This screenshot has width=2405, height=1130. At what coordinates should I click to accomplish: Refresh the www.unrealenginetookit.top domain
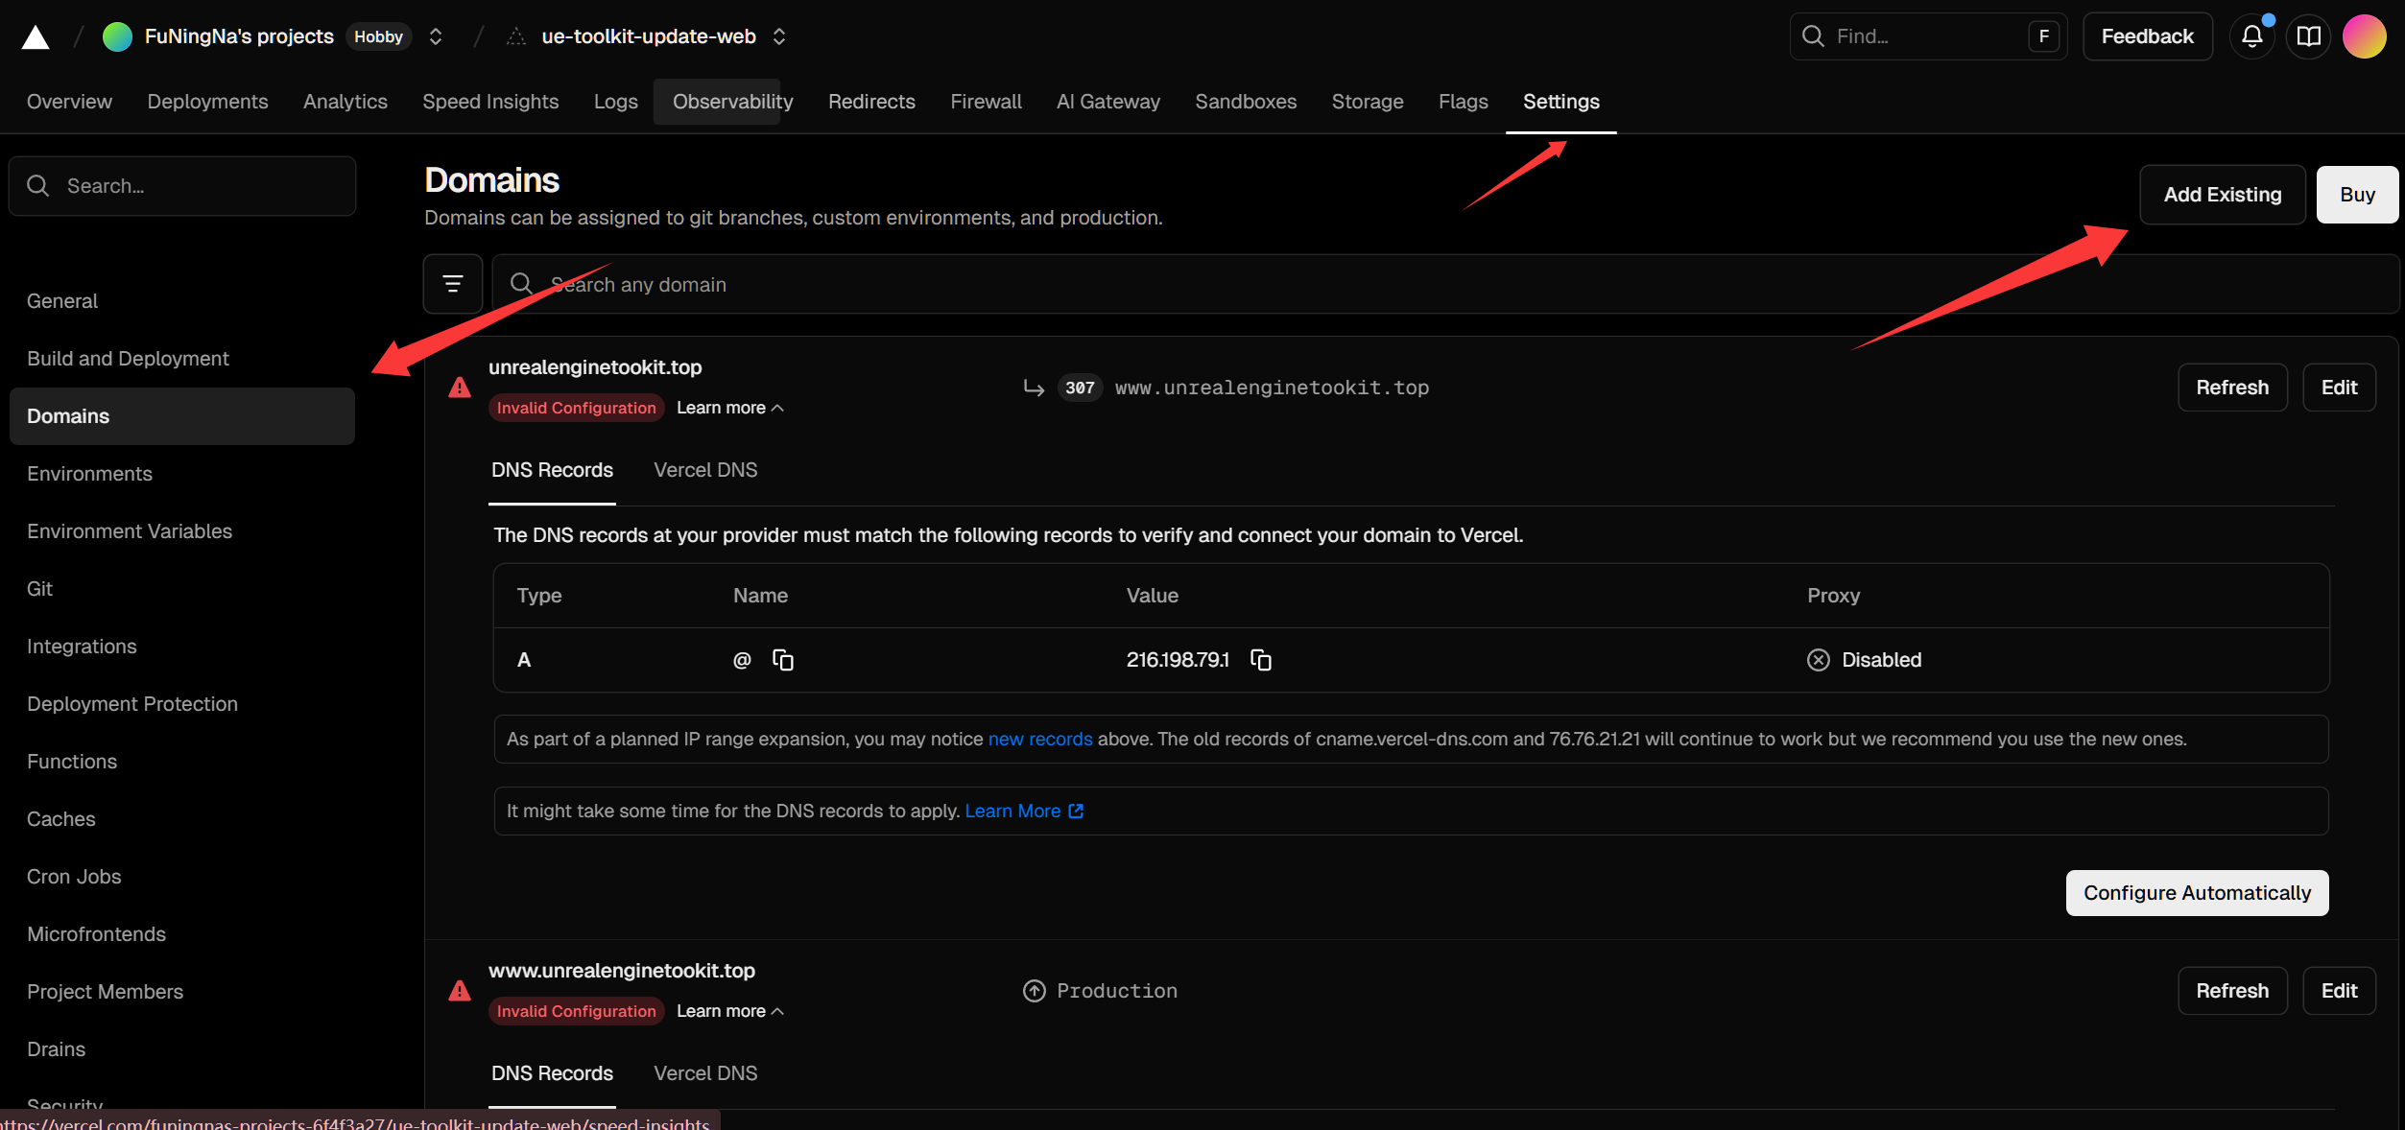click(2232, 991)
